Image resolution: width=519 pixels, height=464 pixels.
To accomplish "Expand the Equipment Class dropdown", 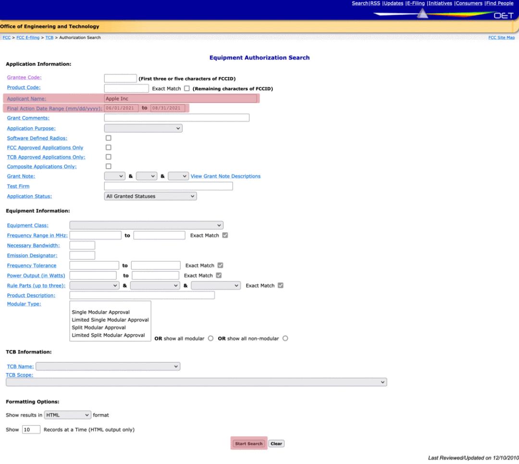I will coord(146,225).
